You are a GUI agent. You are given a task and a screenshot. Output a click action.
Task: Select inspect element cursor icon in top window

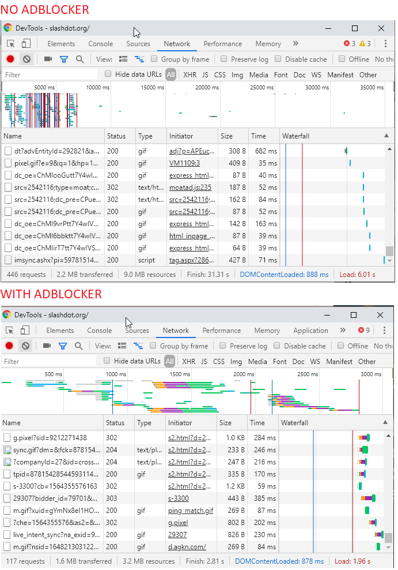pyautogui.click(x=11, y=44)
